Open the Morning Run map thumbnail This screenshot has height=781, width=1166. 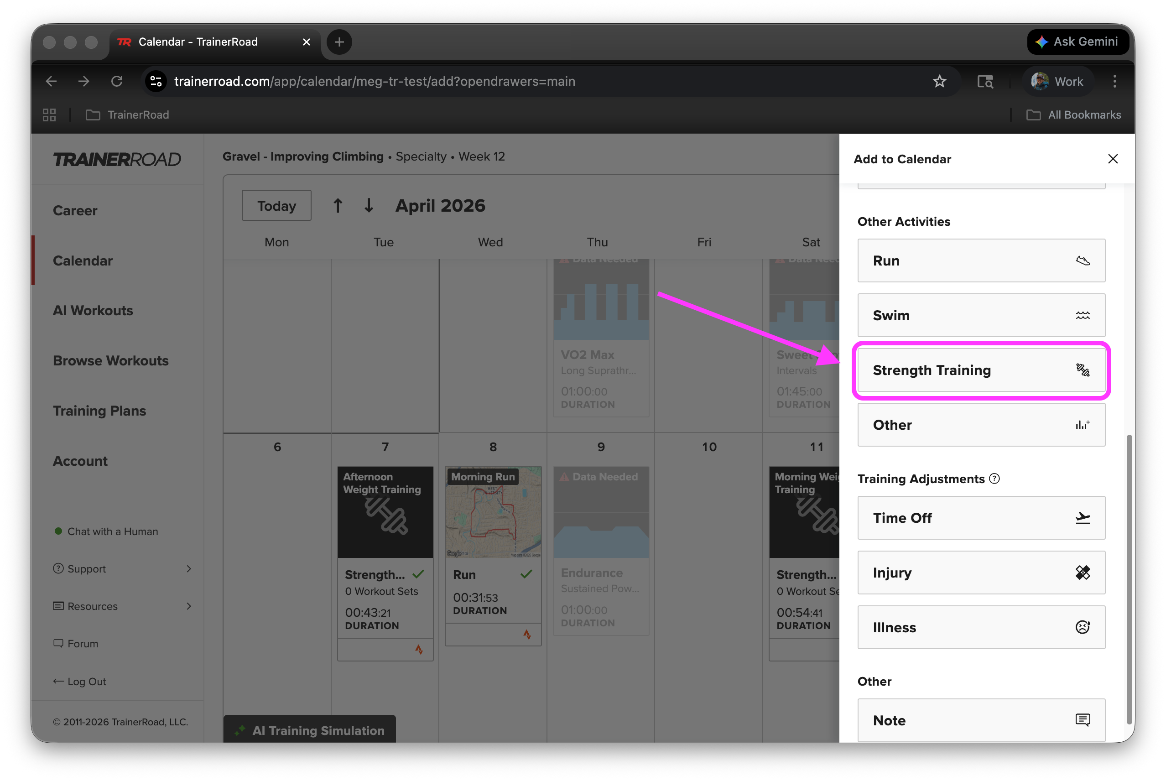(x=493, y=512)
